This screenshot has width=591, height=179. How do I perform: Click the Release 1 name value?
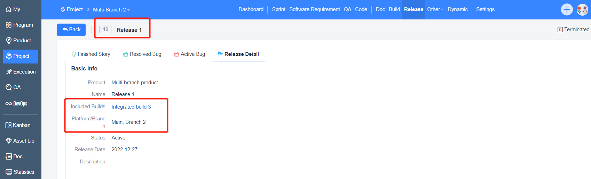click(x=123, y=94)
